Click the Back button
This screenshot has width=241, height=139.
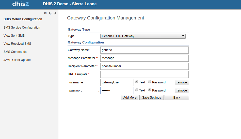coord(176,98)
